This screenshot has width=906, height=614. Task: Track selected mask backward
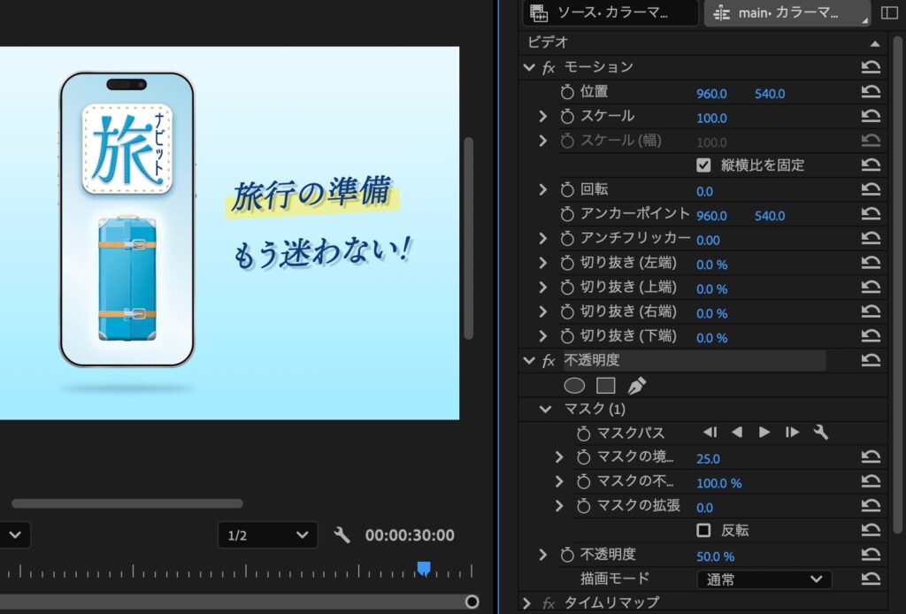pyautogui.click(x=737, y=433)
